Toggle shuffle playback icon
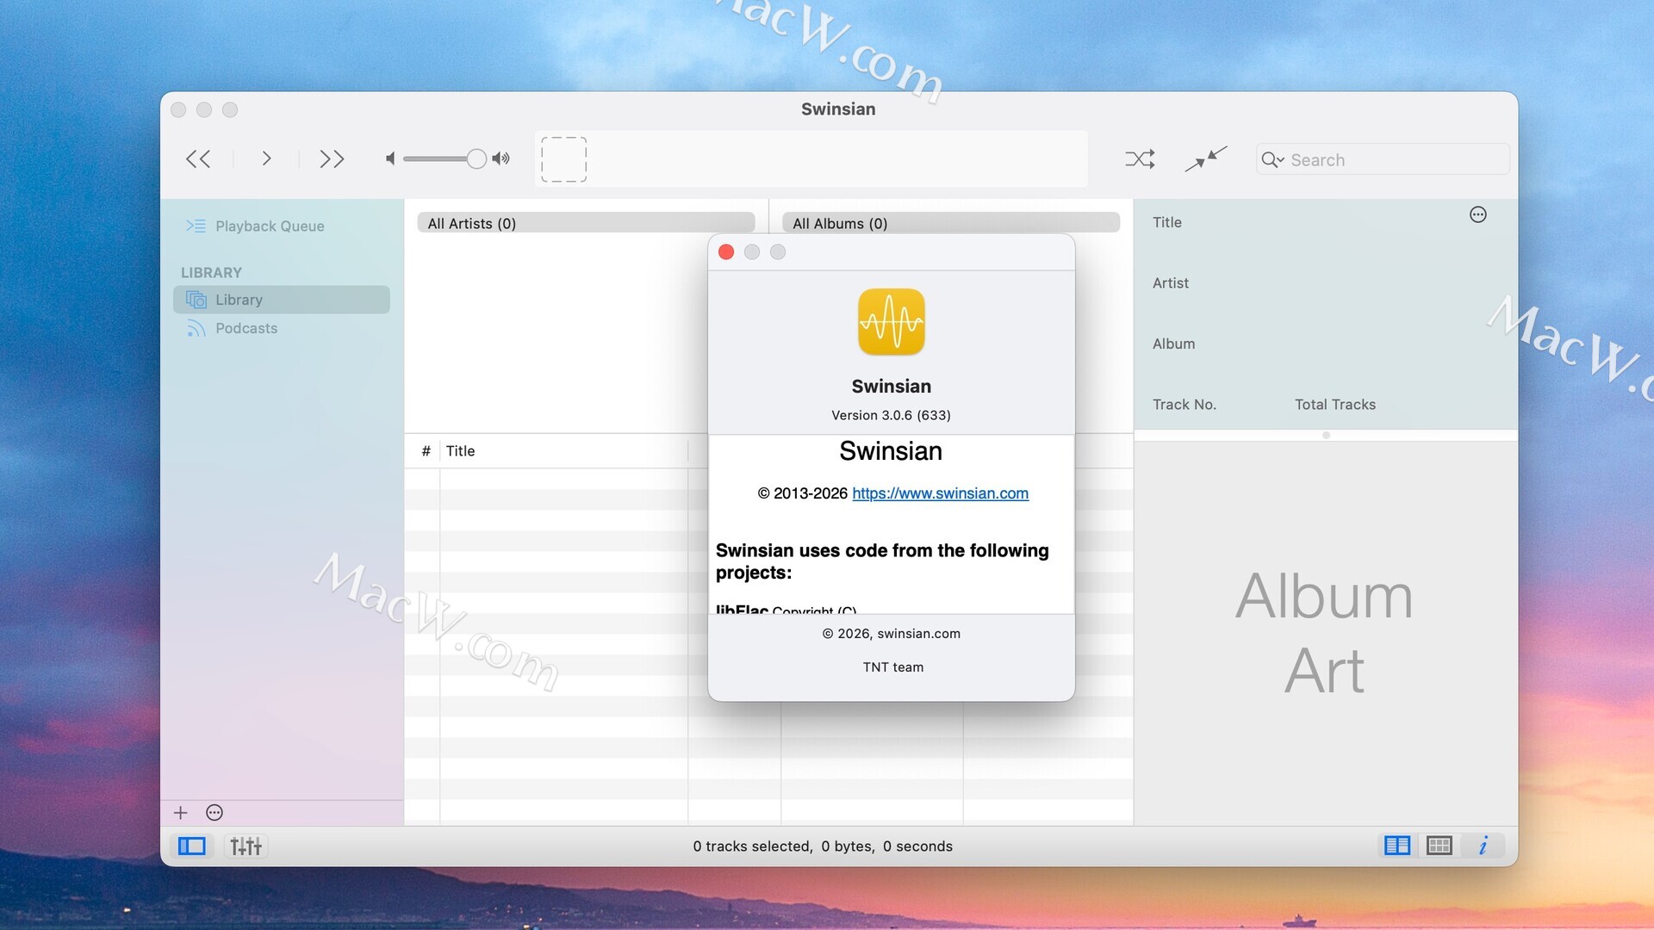The image size is (1654, 930). tap(1140, 159)
